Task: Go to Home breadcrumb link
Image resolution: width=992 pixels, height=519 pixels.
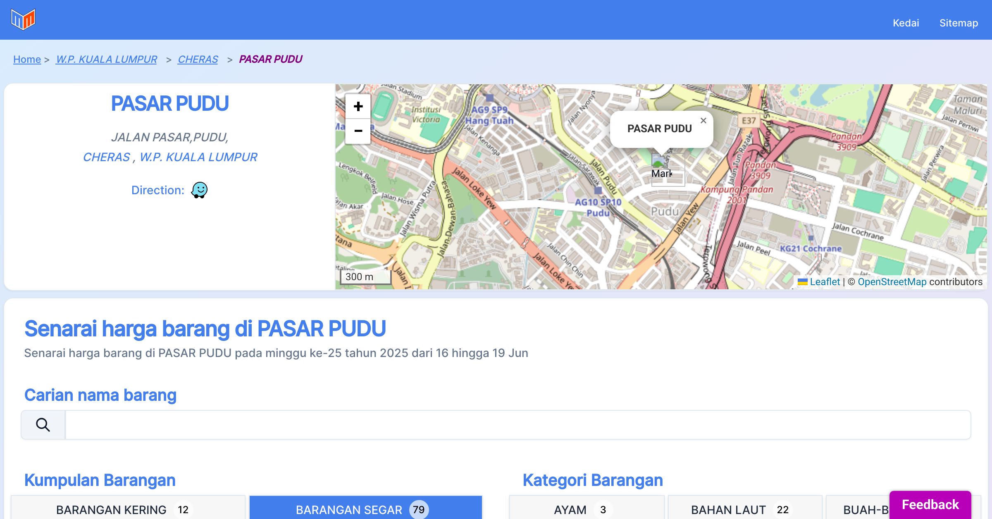Action: (27, 60)
